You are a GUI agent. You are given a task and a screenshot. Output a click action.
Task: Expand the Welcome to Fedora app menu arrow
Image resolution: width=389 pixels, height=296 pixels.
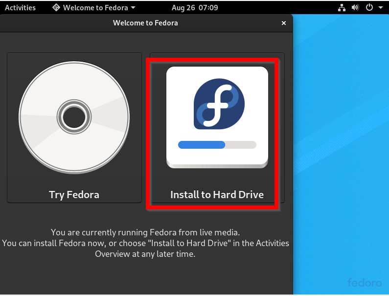(133, 8)
